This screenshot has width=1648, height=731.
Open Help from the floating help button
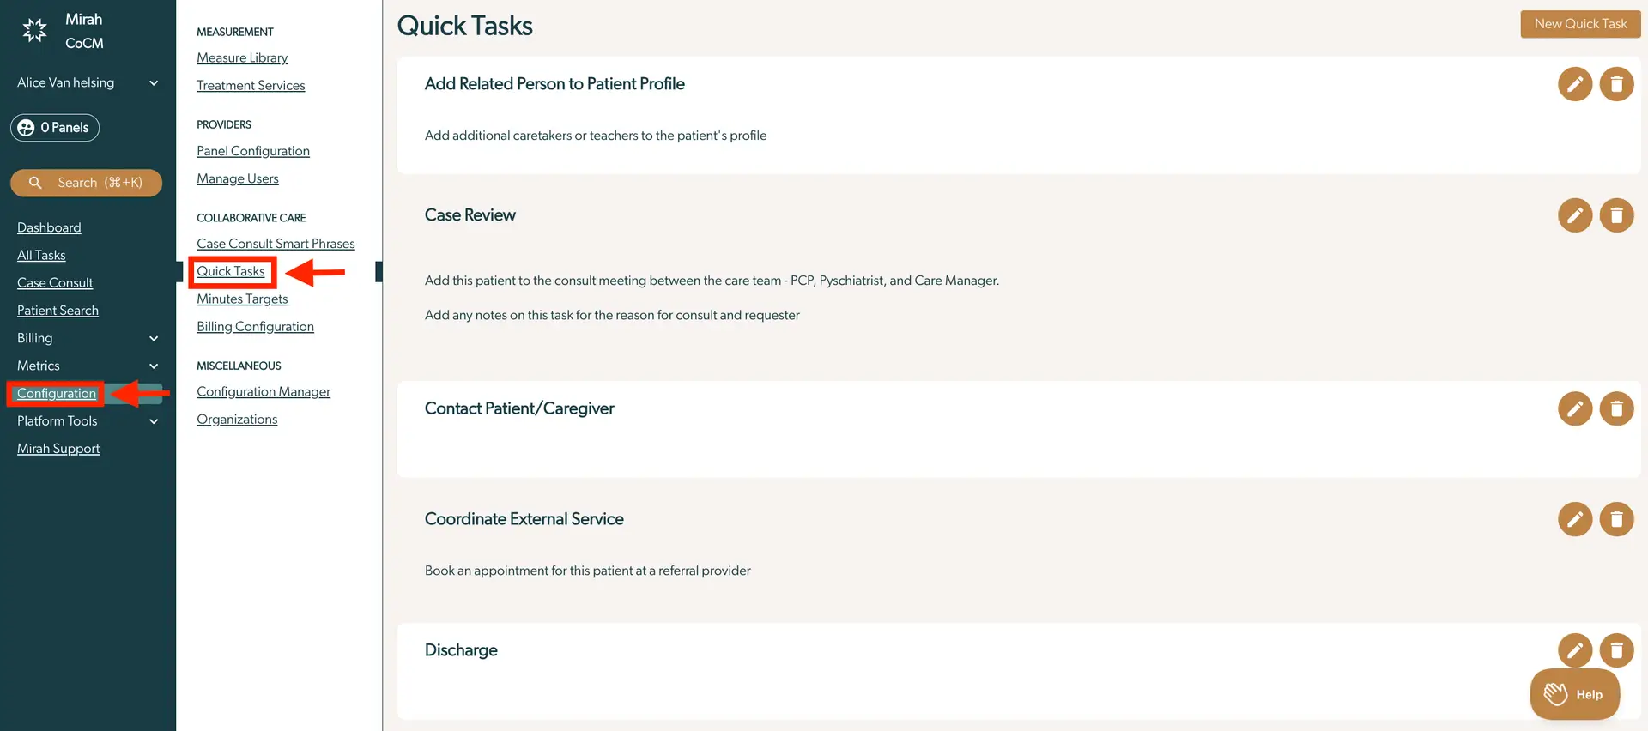[x=1574, y=694]
